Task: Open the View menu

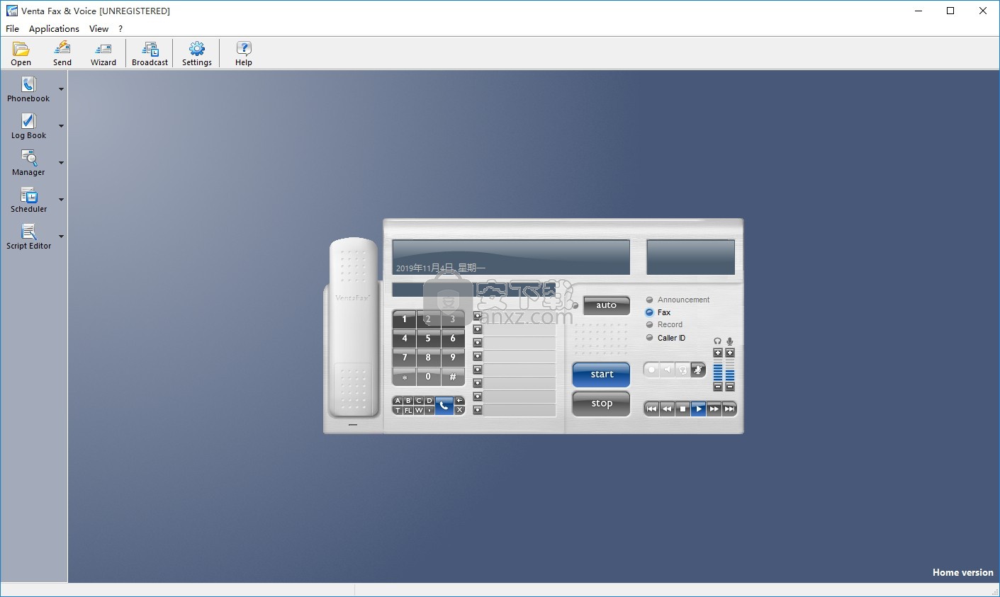Action: pyautogui.click(x=99, y=29)
